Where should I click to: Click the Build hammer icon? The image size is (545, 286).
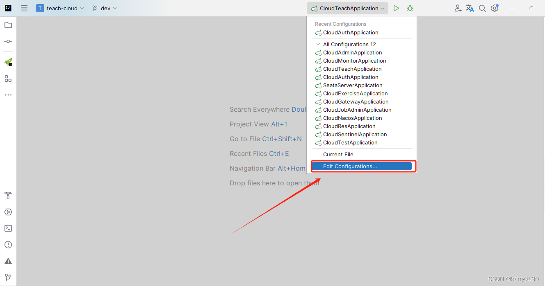[8, 196]
